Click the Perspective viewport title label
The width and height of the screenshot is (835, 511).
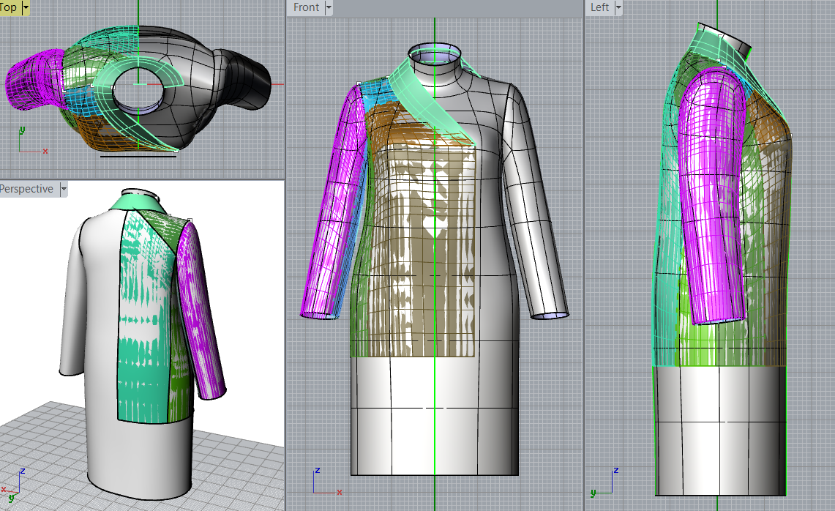[x=26, y=189]
